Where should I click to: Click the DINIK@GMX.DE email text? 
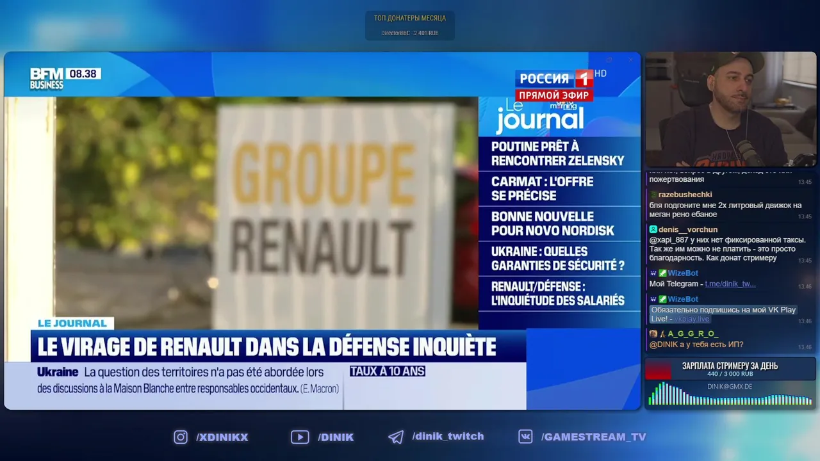point(730,387)
